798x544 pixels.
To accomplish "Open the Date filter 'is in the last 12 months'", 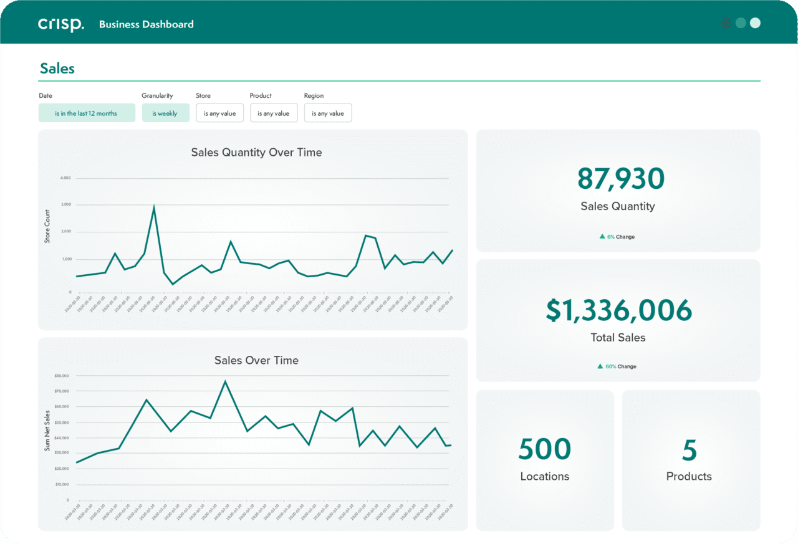I will click(87, 113).
